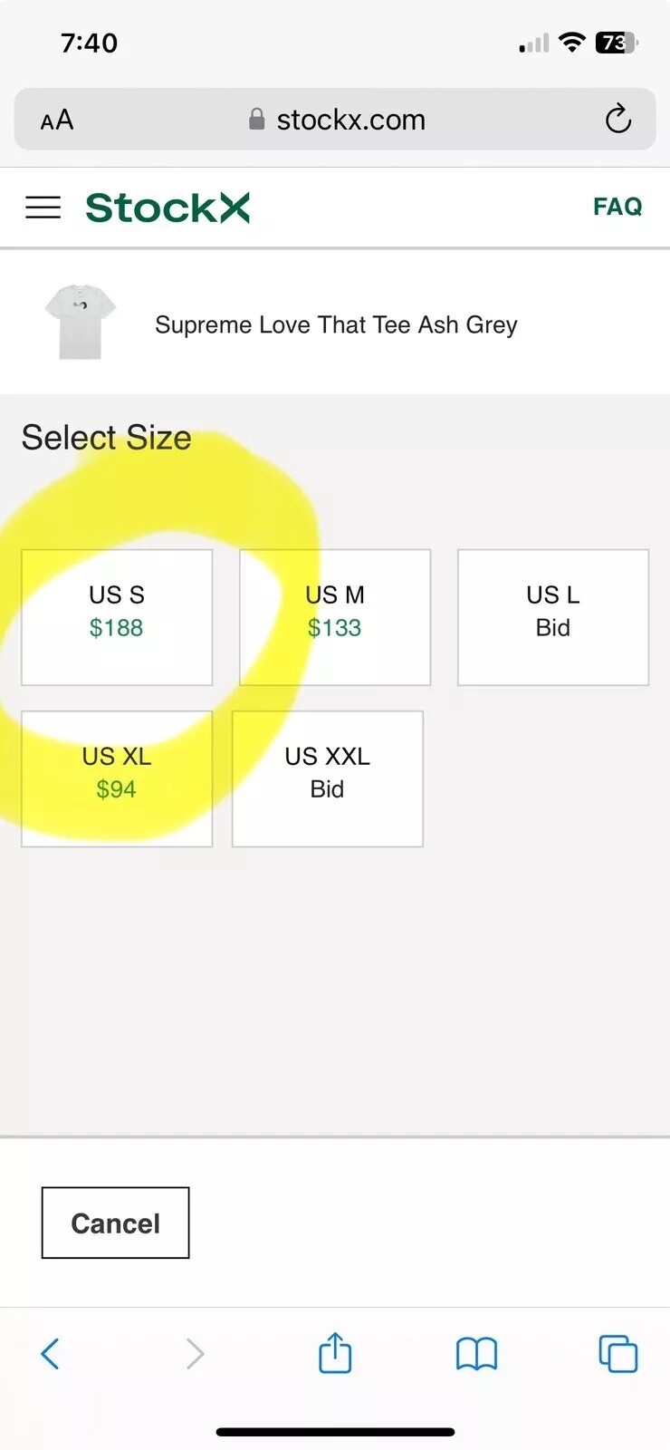Choose size US M at $133
The image size is (670, 1450).
pos(335,617)
